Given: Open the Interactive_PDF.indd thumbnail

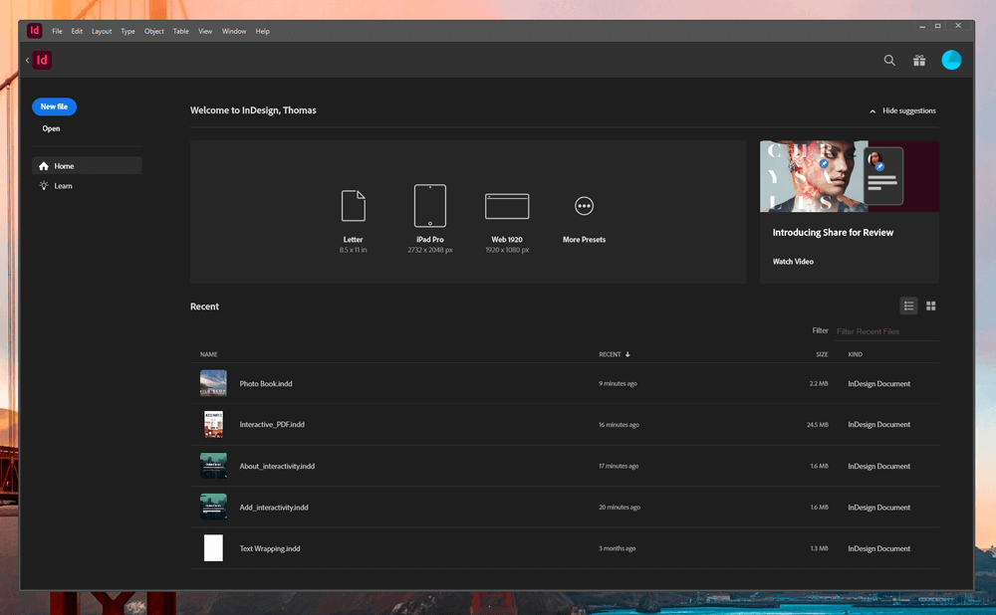Looking at the screenshot, I should tap(213, 425).
